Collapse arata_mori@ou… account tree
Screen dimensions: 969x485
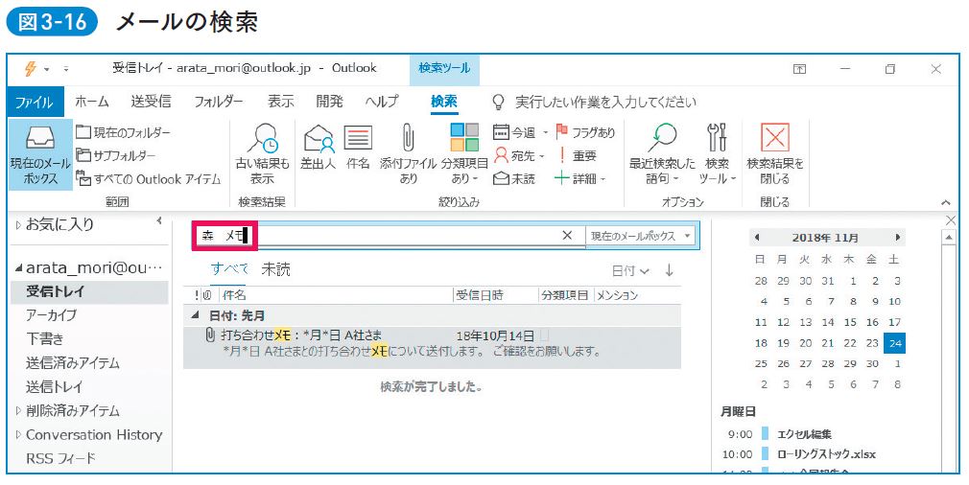(x=18, y=268)
